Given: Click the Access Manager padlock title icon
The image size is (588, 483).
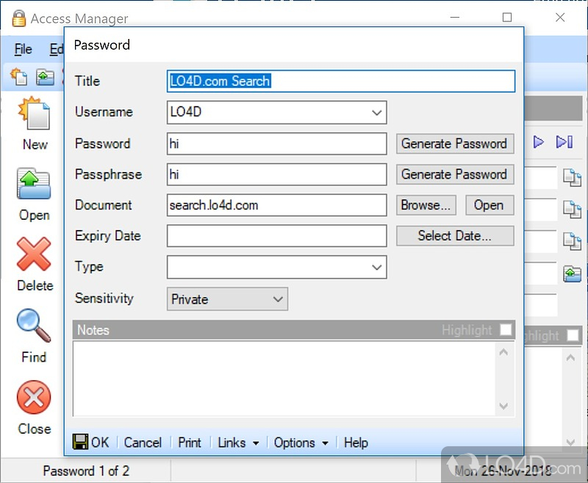Looking at the screenshot, I should (19, 18).
